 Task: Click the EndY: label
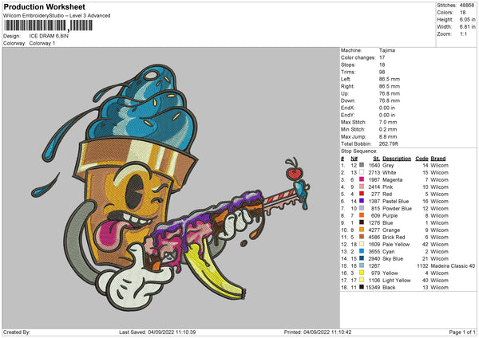(x=347, y=115)
